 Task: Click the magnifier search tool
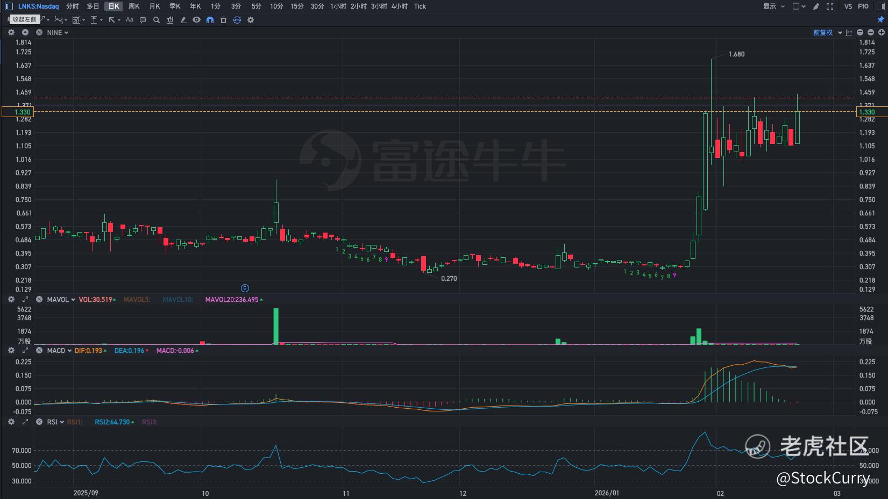(x=157, y=20)
